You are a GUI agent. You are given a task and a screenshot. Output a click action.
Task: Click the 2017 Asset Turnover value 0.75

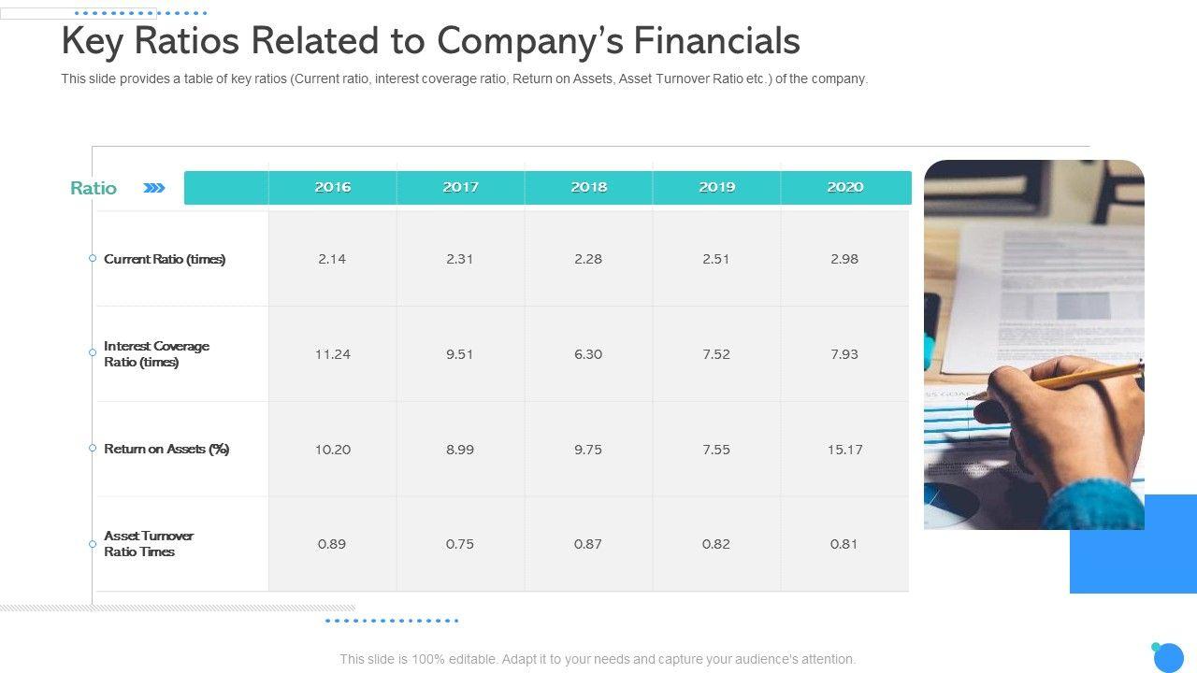click(460, 544)
